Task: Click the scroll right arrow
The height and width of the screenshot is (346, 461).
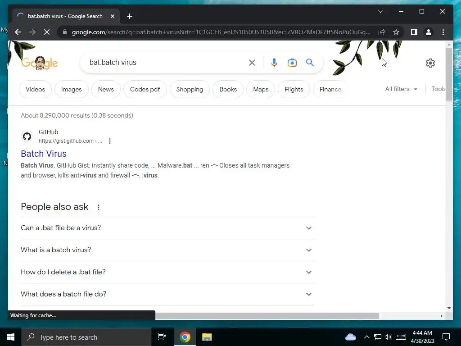Action: 442,316
